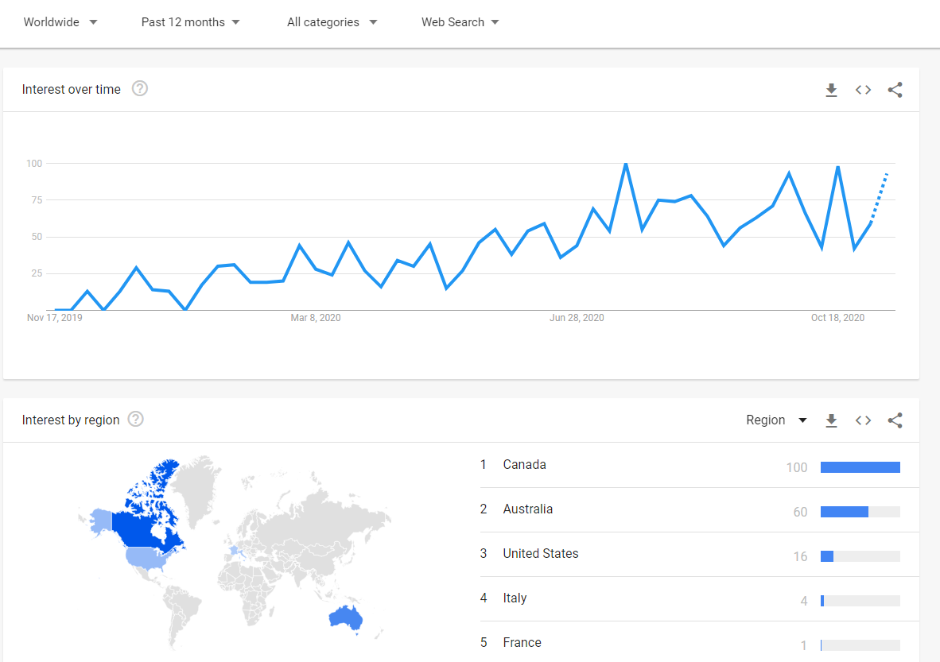Open the Web Search type dropdown
The height and width of the screenshot is (662, 940).
click(x=460, y=22)
